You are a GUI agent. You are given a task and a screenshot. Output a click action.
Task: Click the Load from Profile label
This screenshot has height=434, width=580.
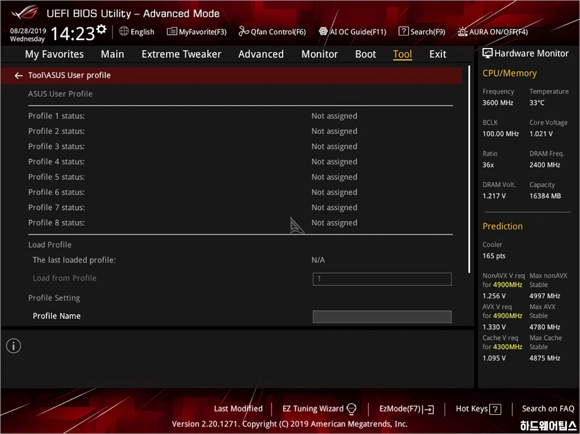(65, 278)
